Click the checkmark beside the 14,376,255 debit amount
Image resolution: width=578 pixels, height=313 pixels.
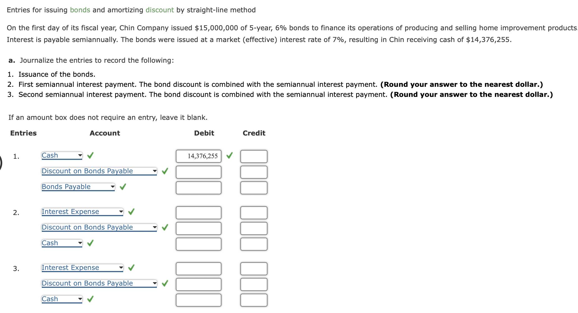pos(230,156)
